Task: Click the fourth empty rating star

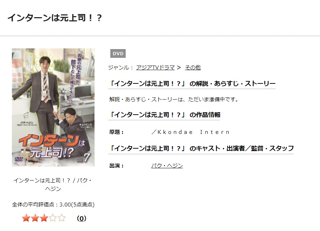Action: click(x=53, y=218)
